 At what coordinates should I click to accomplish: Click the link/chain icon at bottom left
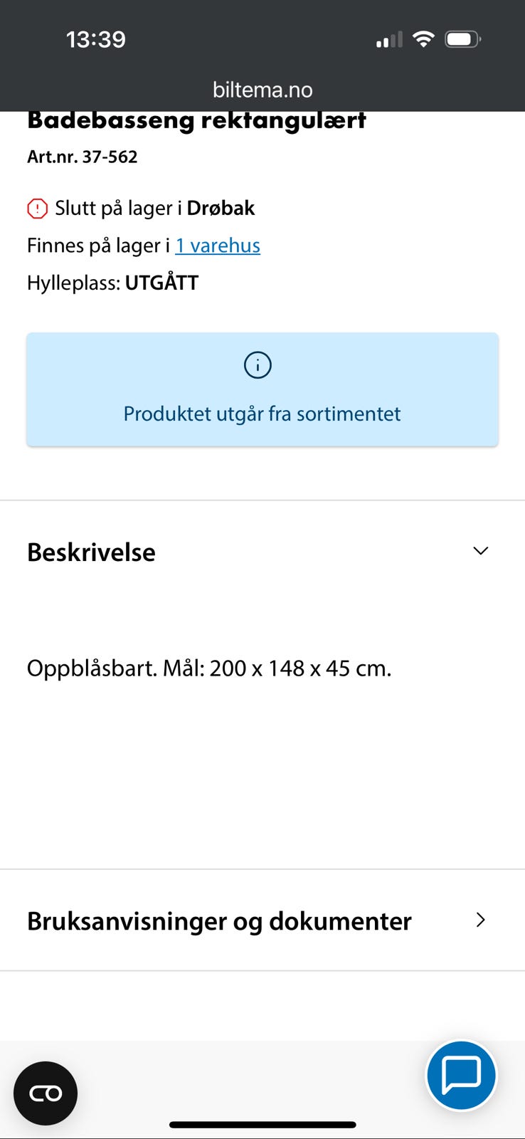pyautogui.click(x=45, y=1093)
